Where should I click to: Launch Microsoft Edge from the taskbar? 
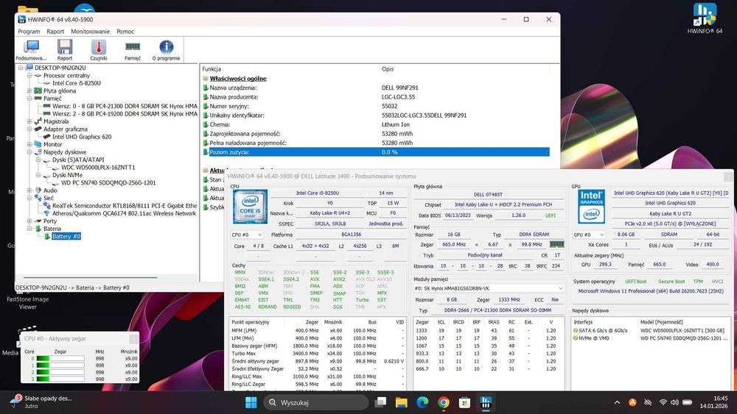(422, 402)
